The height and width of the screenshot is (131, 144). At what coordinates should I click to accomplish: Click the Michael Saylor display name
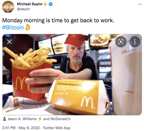click(30, 4)
